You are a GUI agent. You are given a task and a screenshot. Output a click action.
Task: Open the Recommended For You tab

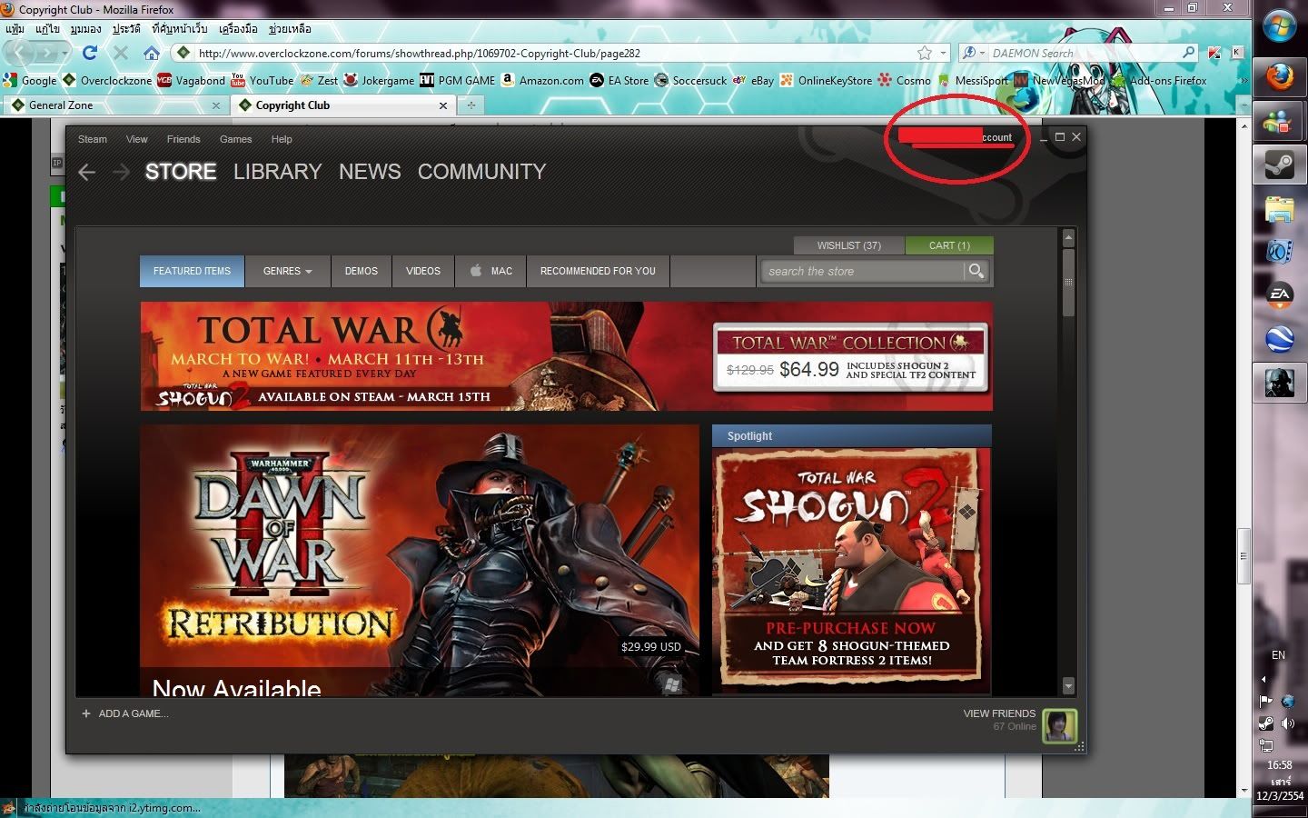598,271
